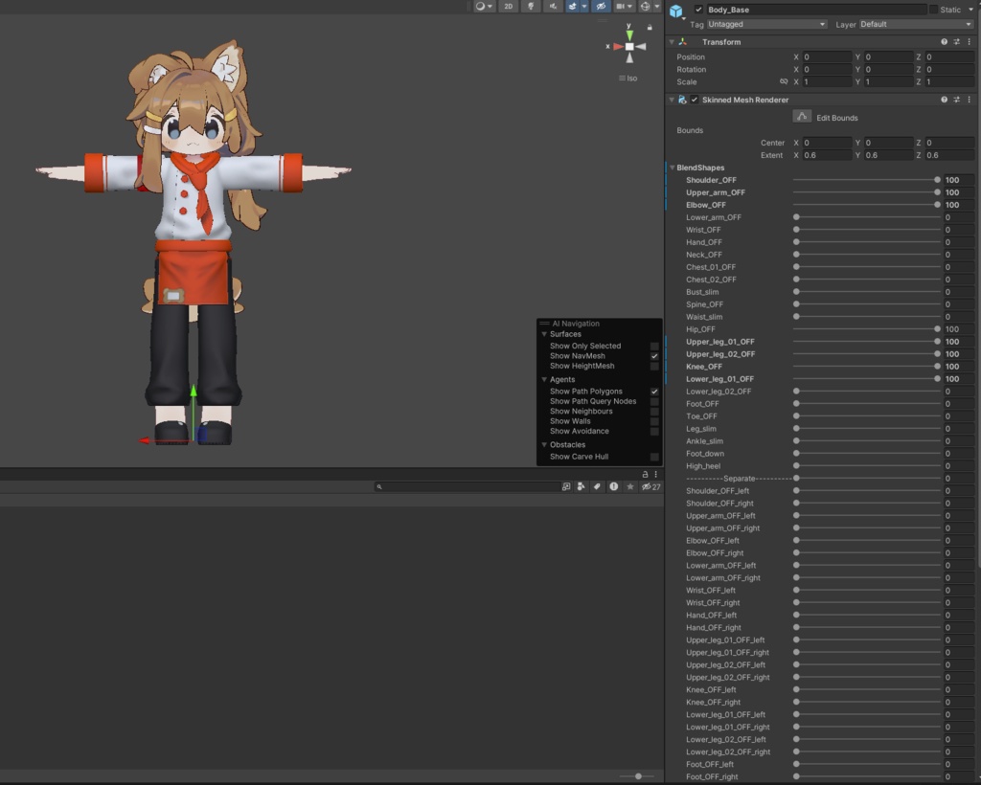Uncheck Show NavMesh checkbox
This screenshot has width=981, height=785.
pos(654,355)
